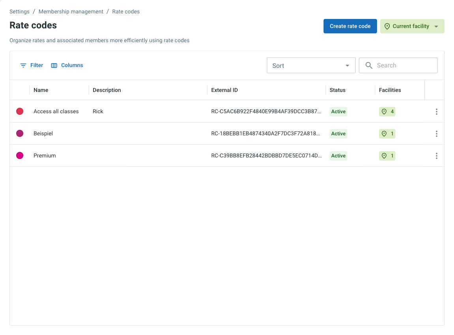Click the pink swatch for Premium

tap(20, 155)
